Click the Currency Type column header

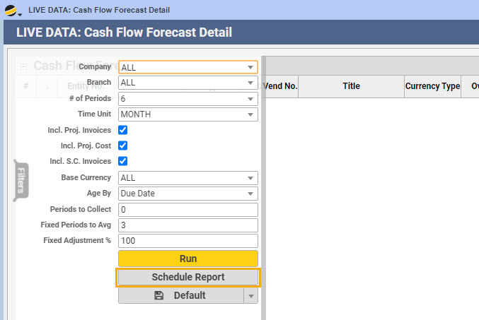(x=432, y=86)
